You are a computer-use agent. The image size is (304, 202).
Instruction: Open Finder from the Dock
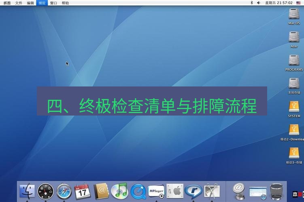(x=27, y=191)
